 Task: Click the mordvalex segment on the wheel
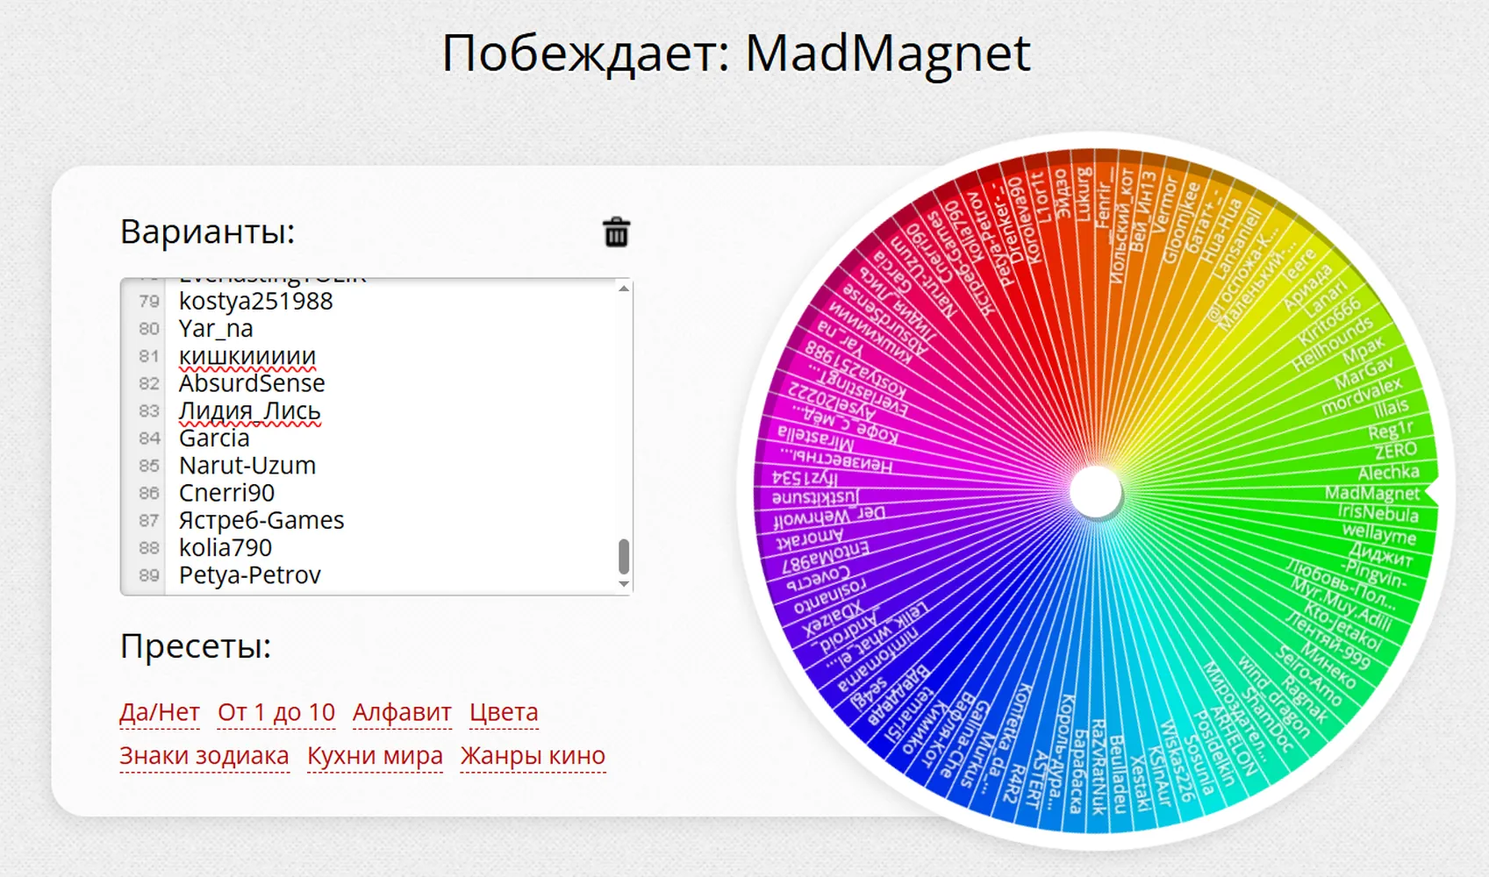point(1362,397)
